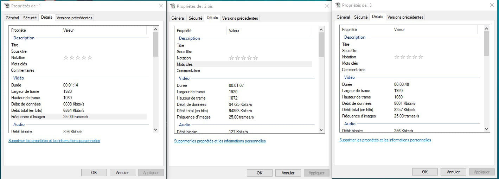
Task: Rate three stars in the "2 bis" properties
Action: click(x=243, y=58)
